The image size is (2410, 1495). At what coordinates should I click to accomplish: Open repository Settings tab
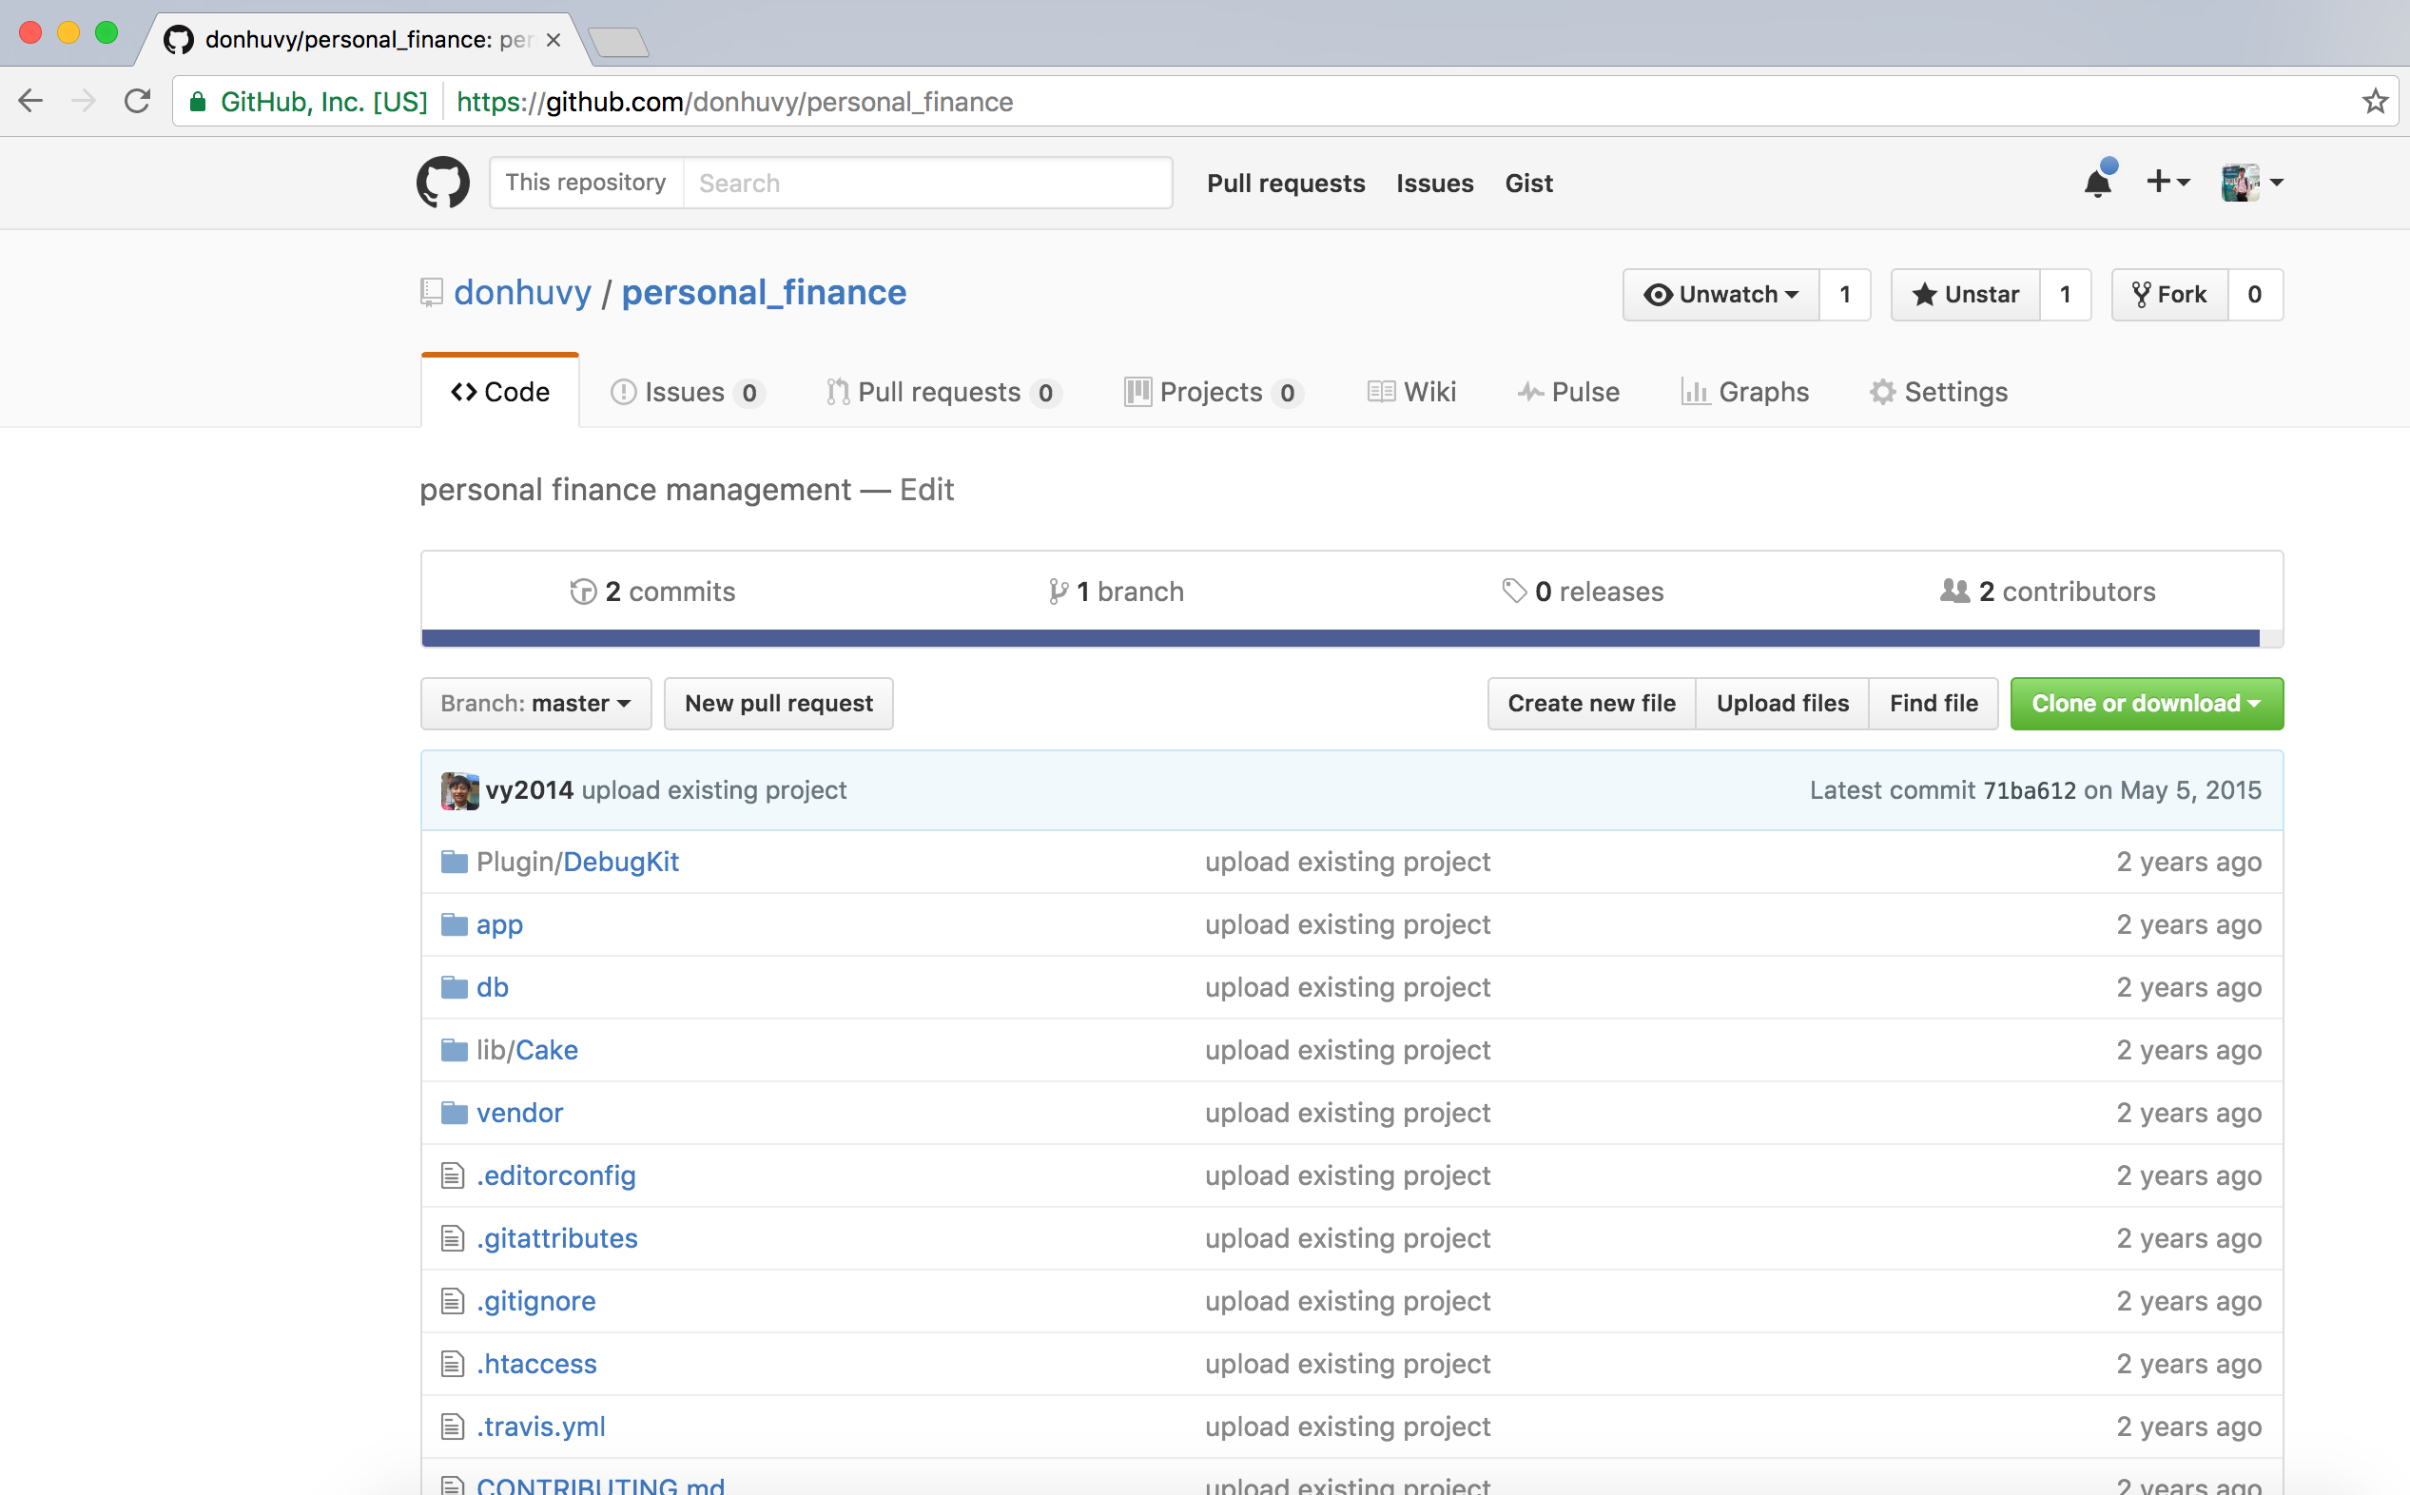coord(1938,393)
